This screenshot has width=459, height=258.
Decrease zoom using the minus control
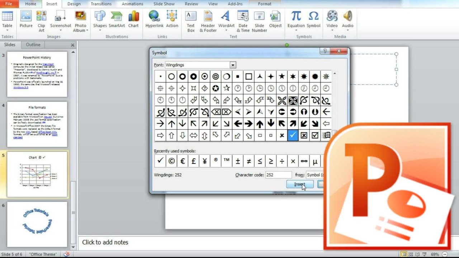pos(445,254)
